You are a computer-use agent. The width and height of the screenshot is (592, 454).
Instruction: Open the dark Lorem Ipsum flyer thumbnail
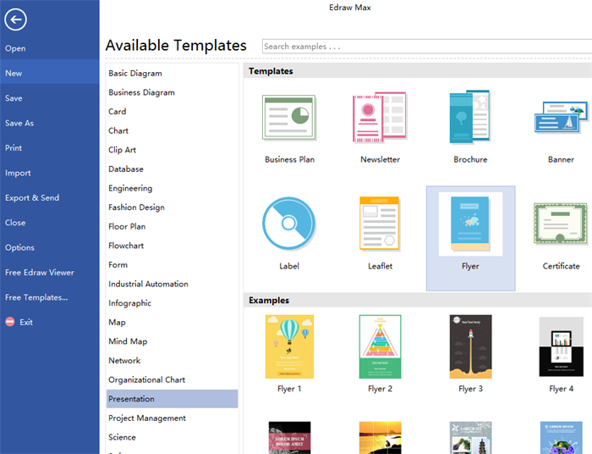[x=289, y=438]
